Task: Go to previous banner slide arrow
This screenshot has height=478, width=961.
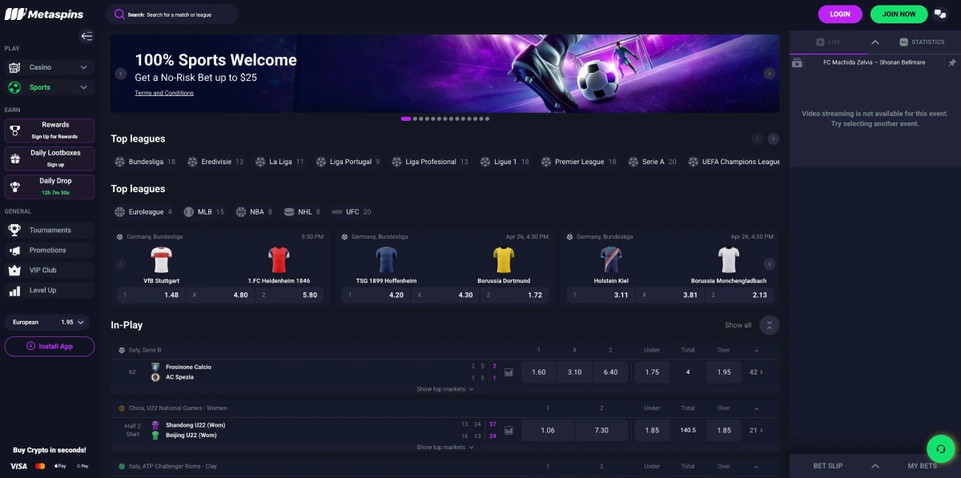Action: [x=121, y=74]
